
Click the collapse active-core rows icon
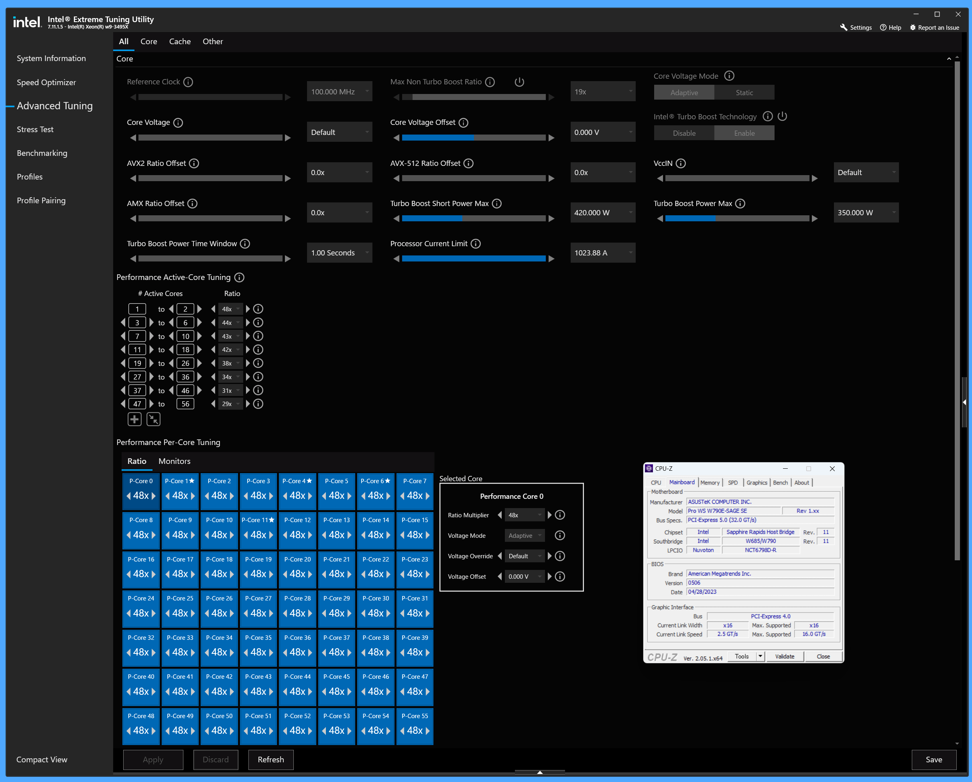[153, 419]
